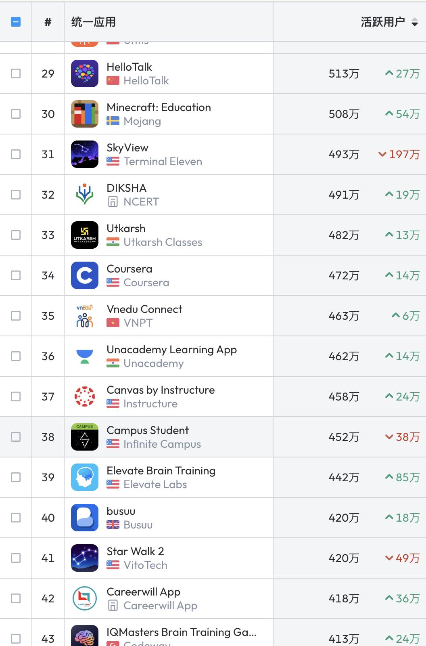Viewport: 426px width, 646px height.
Task: Tick the checkbox for row 29 HelloTalk
Action: [16, 73]
